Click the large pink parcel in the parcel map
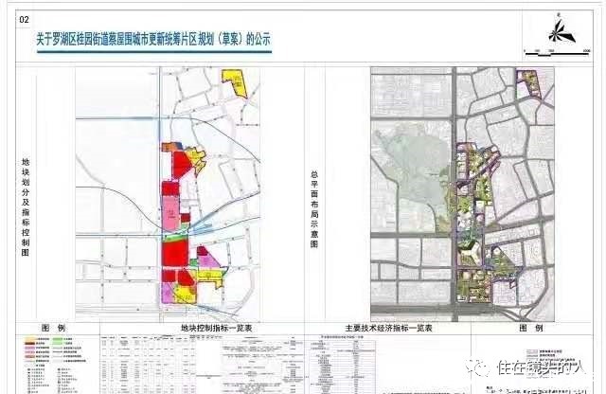The image size is (606, 394). pyautogui.click(x=170, y=213)
